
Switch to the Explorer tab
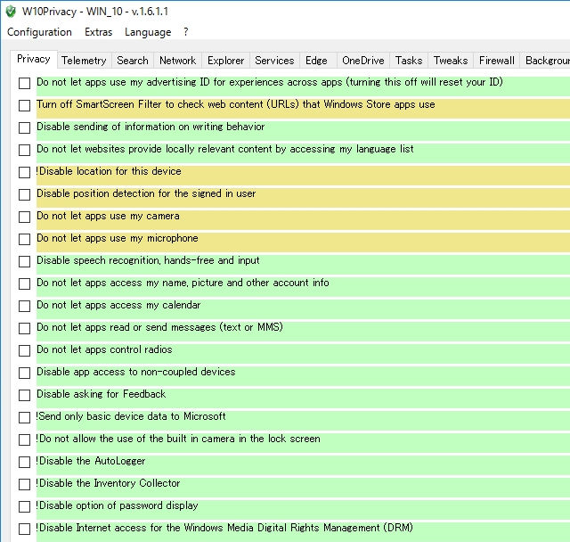coord(225,61)
